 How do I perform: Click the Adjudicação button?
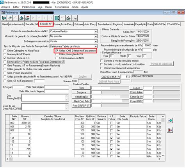pos(81,97)
